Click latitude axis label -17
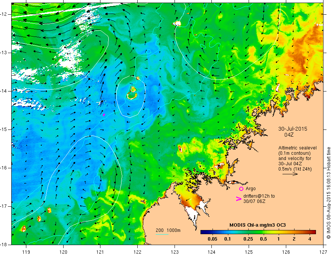Image resolution: width=331 pixels, height=256 pixels. pos(4,206)
